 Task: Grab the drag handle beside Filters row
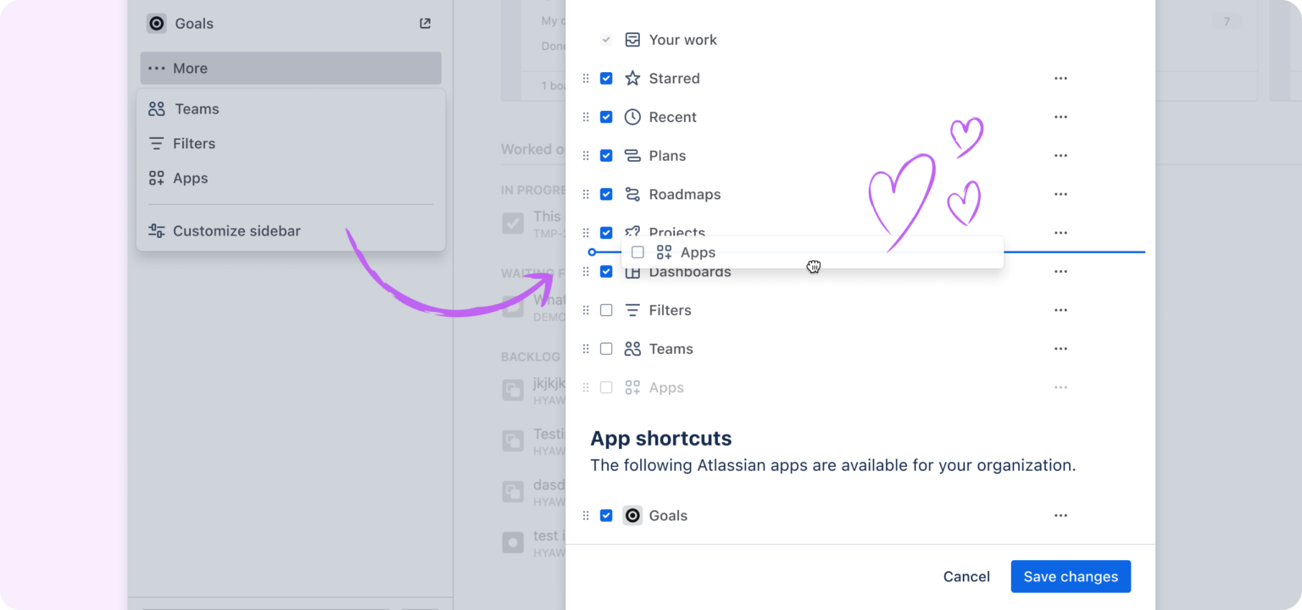pos(586,310)
